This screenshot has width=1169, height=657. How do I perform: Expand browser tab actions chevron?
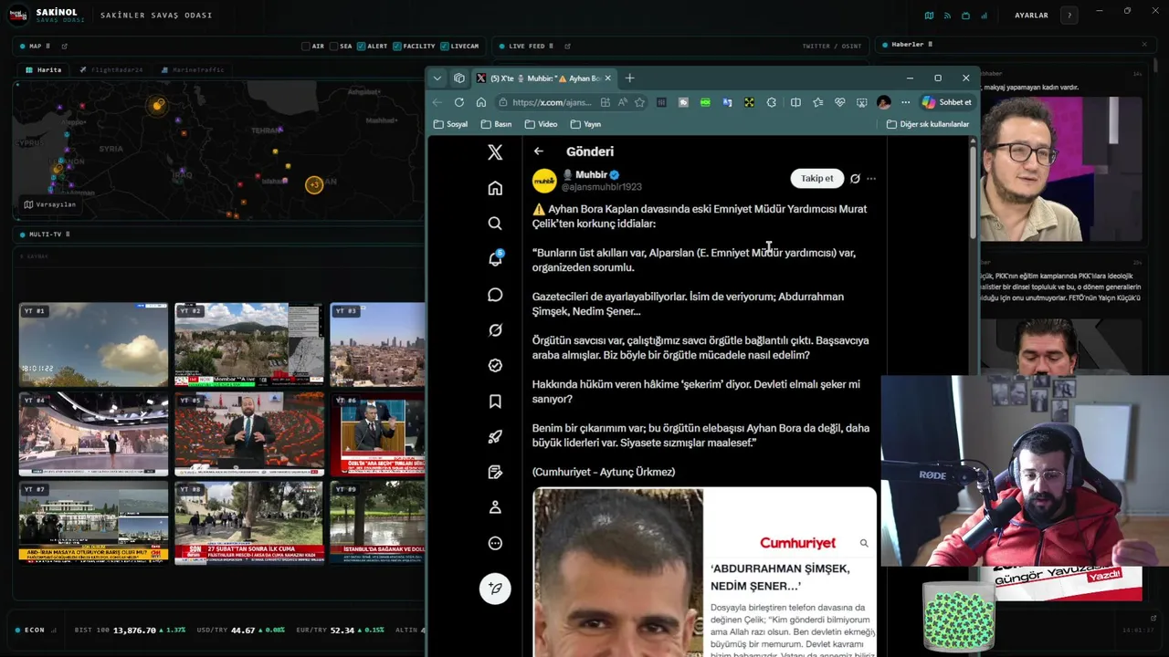pyautogui.click(x=437, y=78)
